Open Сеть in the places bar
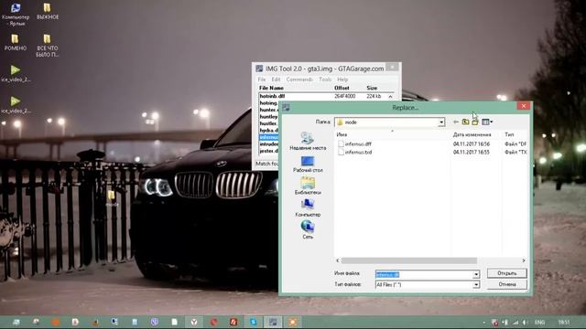This screenshot has height=329, width=586. coord(308,229)
